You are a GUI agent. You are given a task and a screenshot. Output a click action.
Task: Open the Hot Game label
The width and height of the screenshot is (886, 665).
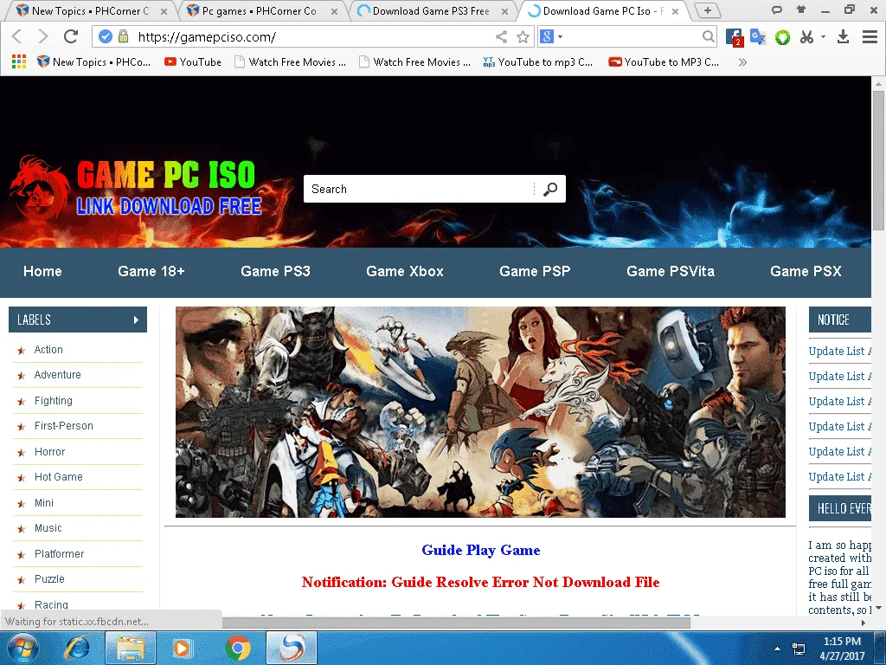59,477
